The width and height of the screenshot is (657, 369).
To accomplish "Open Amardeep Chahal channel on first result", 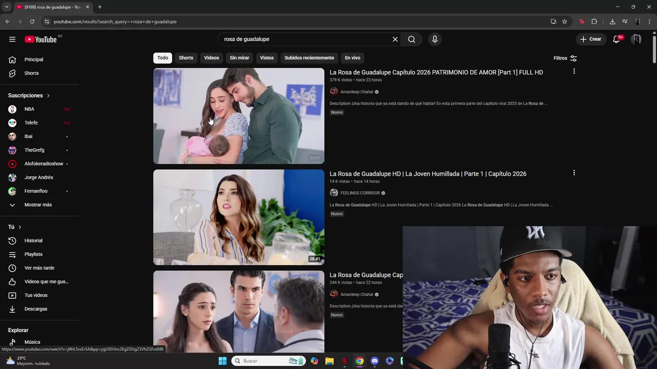I will coord(357,92).
